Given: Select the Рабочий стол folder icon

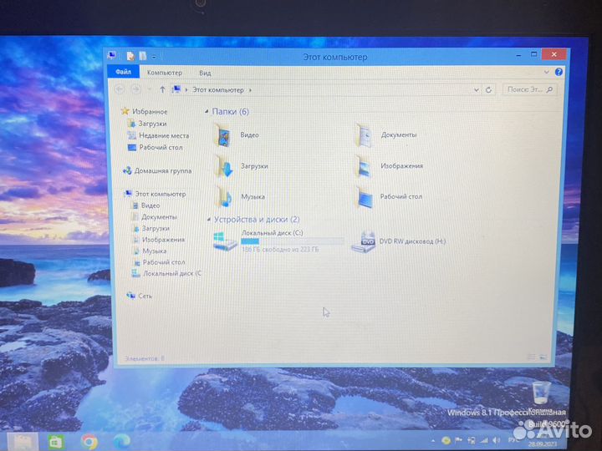Looking at the screenshot, I should pyautogui.click(x=364, y=197).
